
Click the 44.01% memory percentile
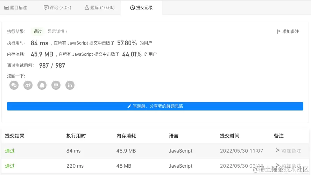(x=132, y=54)
